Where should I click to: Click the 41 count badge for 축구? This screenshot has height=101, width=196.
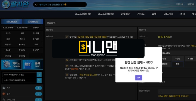coord(38,88)
